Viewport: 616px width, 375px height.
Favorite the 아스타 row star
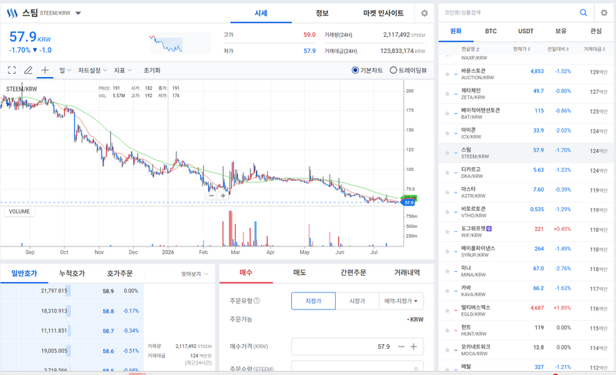[x=447, y=192]
